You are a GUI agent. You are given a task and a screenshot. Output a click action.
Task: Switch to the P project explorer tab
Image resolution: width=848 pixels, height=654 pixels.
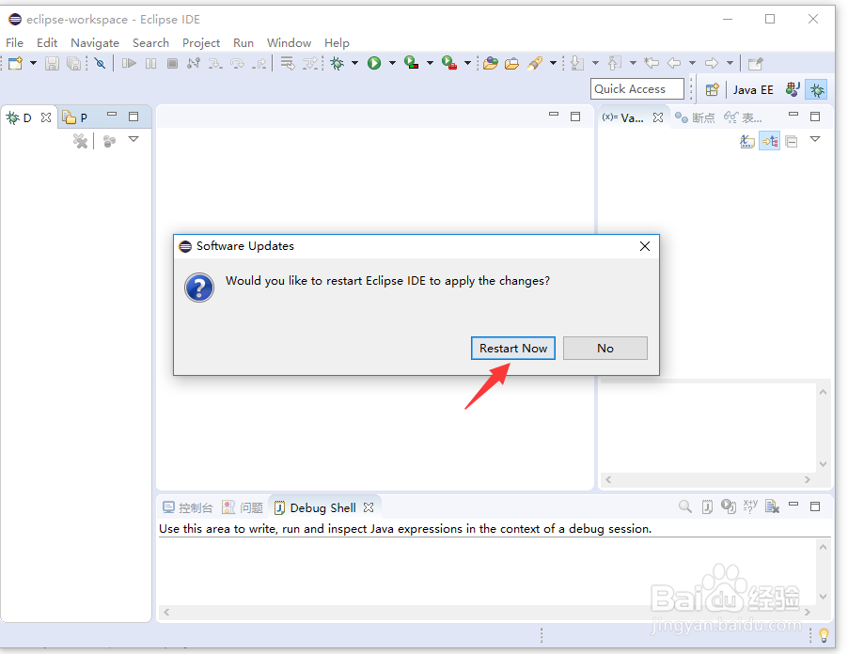point(75,117)
